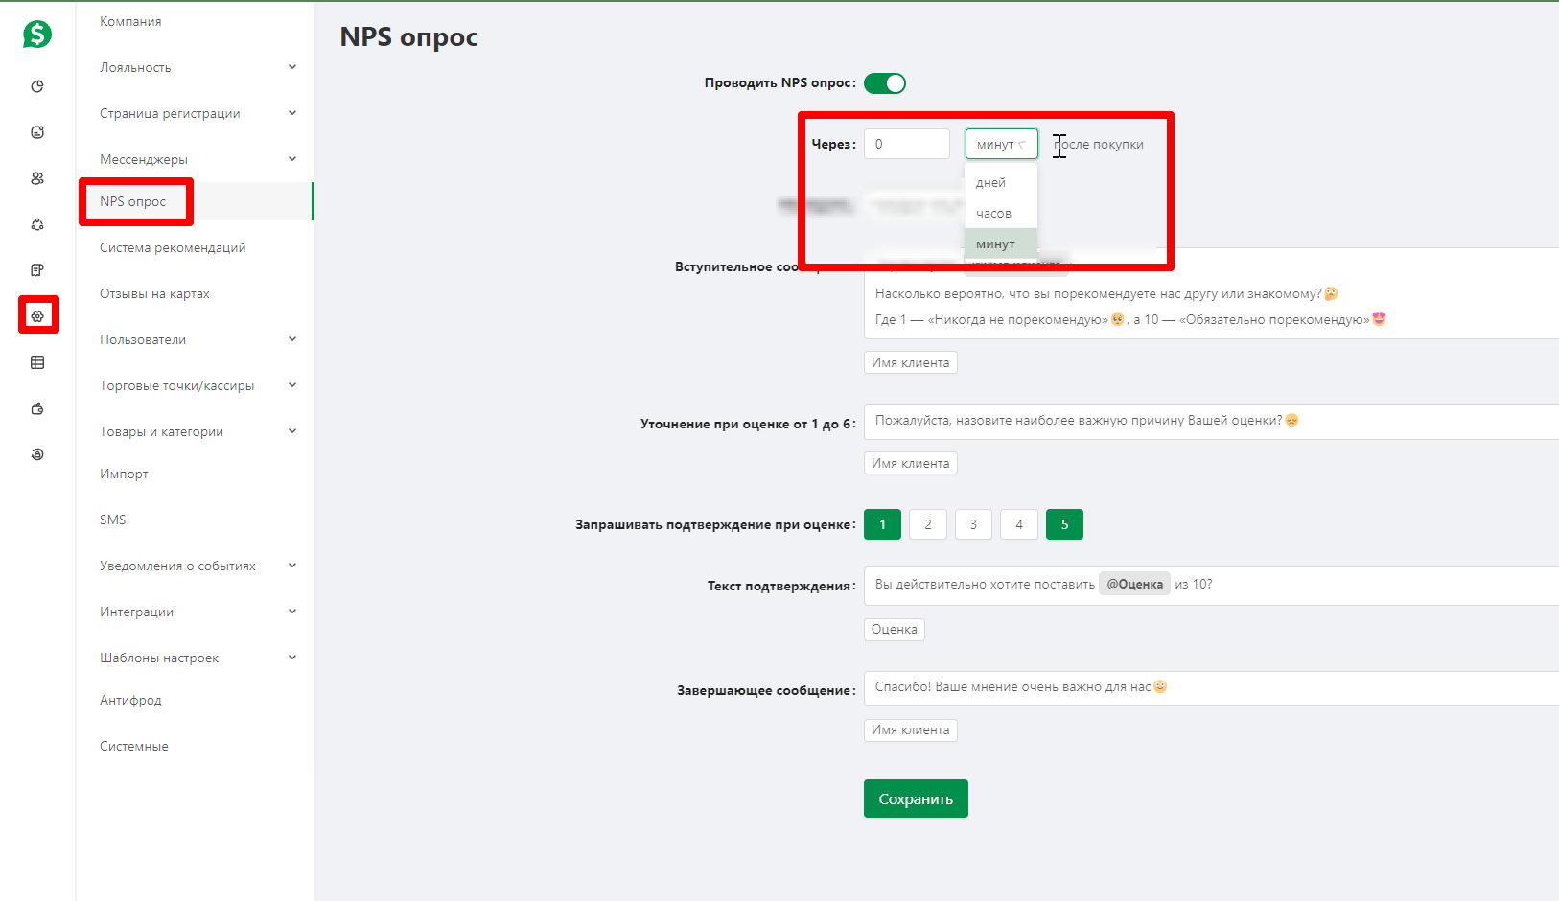
Task: Click the 'Через' number field with 0
Action: pyautogui.click(x=907, y=144)
